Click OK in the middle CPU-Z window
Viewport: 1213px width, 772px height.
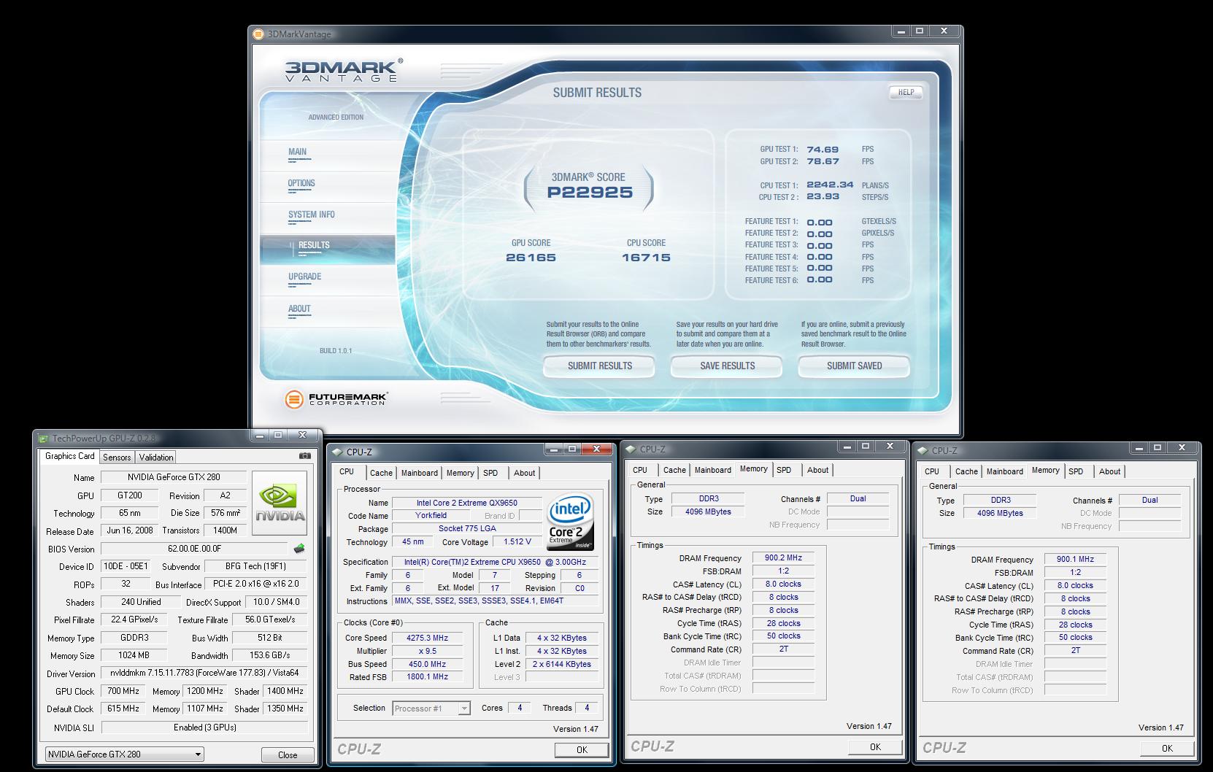click(875, 746)
